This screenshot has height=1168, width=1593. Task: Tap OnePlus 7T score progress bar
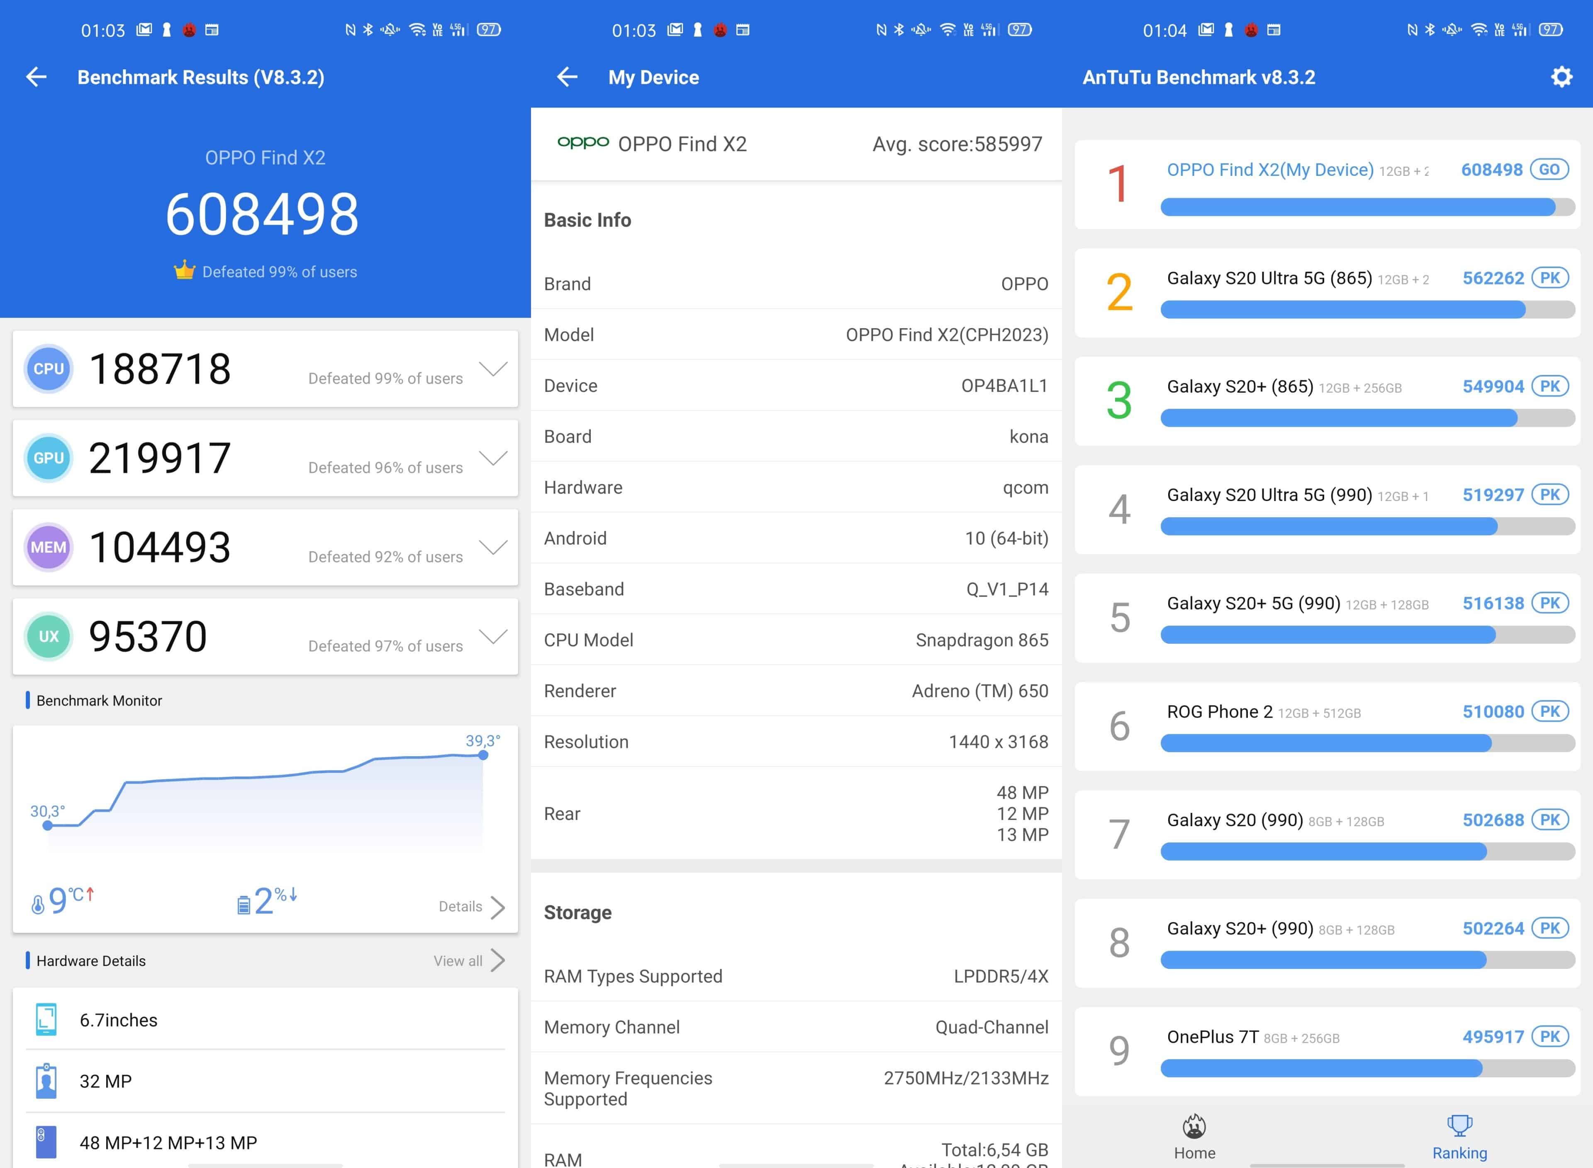(1367, 1068)
